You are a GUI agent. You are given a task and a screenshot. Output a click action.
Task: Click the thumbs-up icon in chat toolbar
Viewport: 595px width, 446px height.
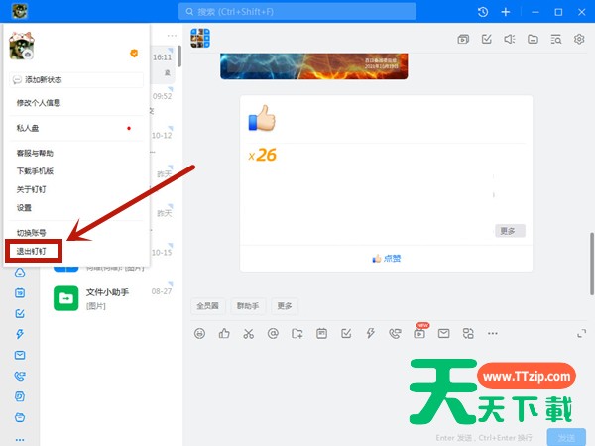click(224, 333)
